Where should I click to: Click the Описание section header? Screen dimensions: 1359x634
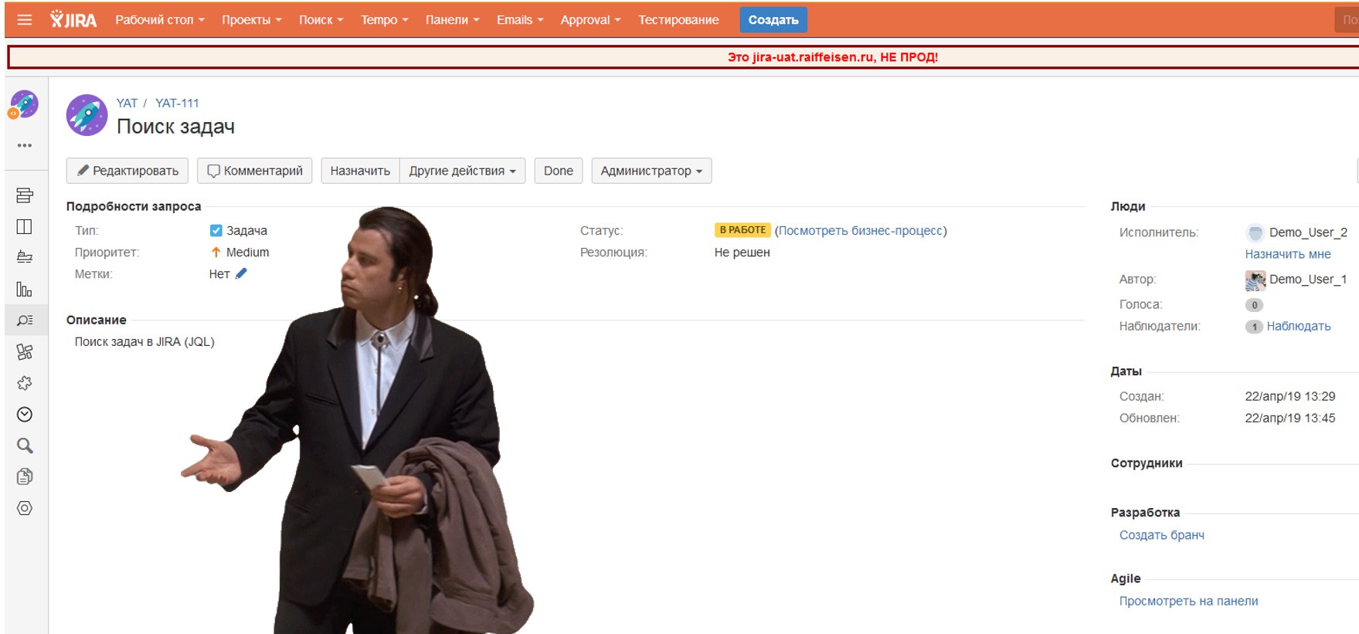point(97,320)
